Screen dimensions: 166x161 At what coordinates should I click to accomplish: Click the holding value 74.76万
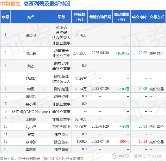pos(81,35)
